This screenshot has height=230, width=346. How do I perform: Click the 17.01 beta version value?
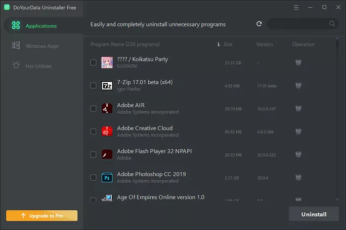tap(267, 86)
